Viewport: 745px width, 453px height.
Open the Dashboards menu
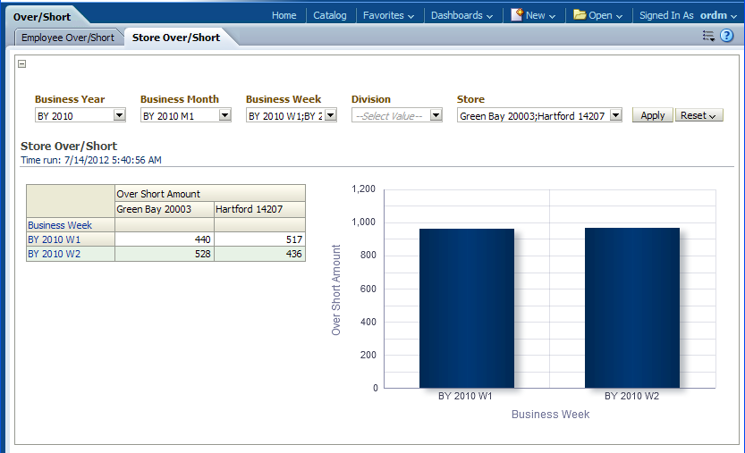coord(461,15)
